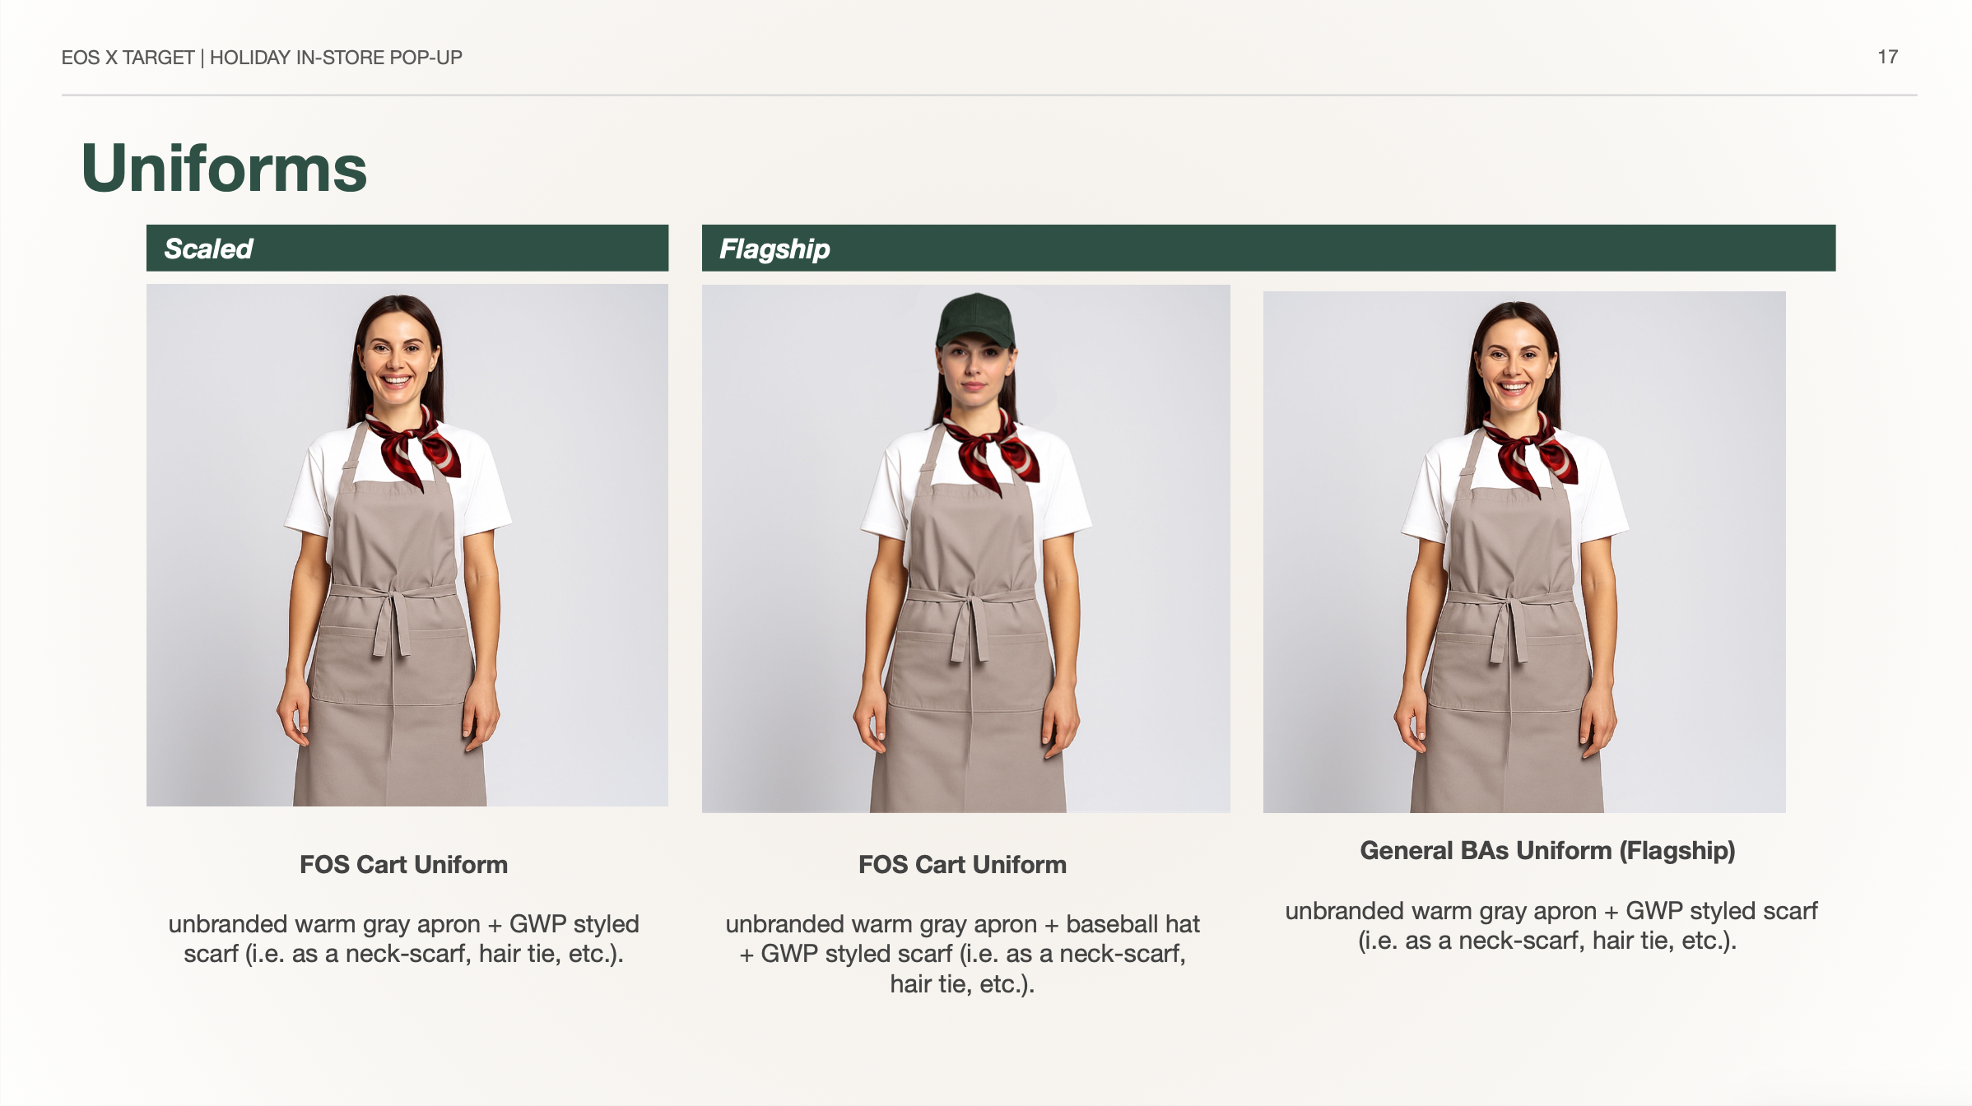Click General BAs Uniform (Flagship) heading
The width and height of the screenshot is (1972, 1106).
(1547, 850)
